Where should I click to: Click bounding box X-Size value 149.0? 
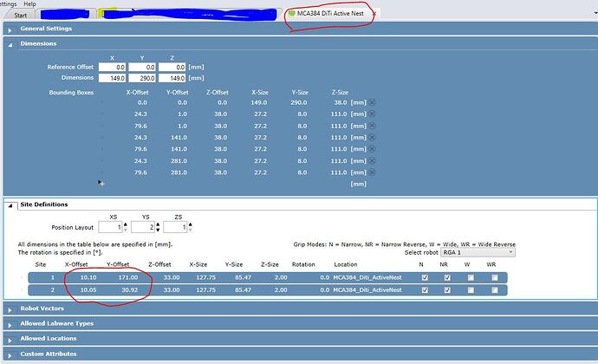coord(258,102)
